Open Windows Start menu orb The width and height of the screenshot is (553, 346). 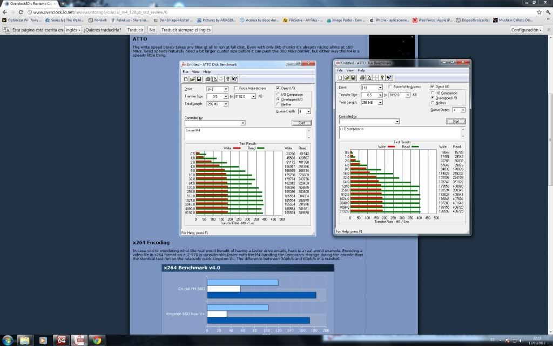tap(7, 341)
